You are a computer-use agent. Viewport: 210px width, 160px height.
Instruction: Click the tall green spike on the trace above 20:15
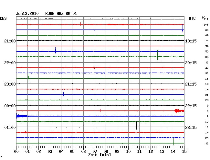[158, 55]
